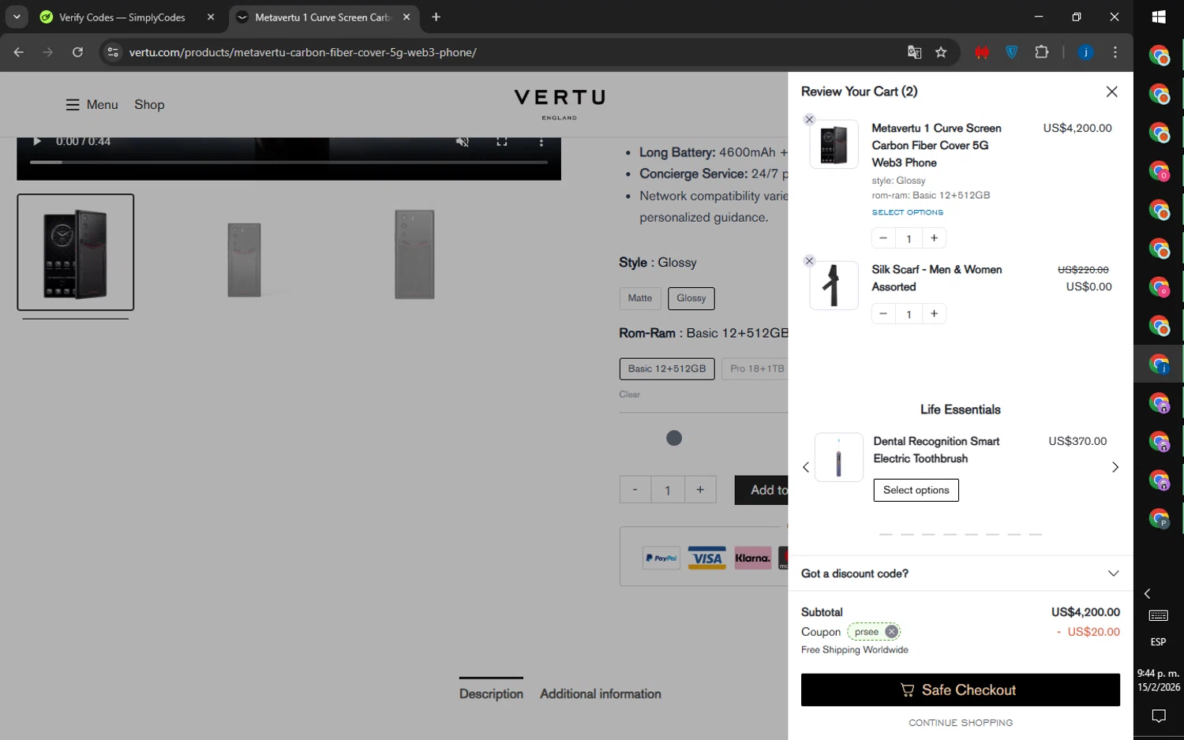The image size is (1184, 740).
Task: Pick the dark grey color swatch
Action: pos(674,438)
